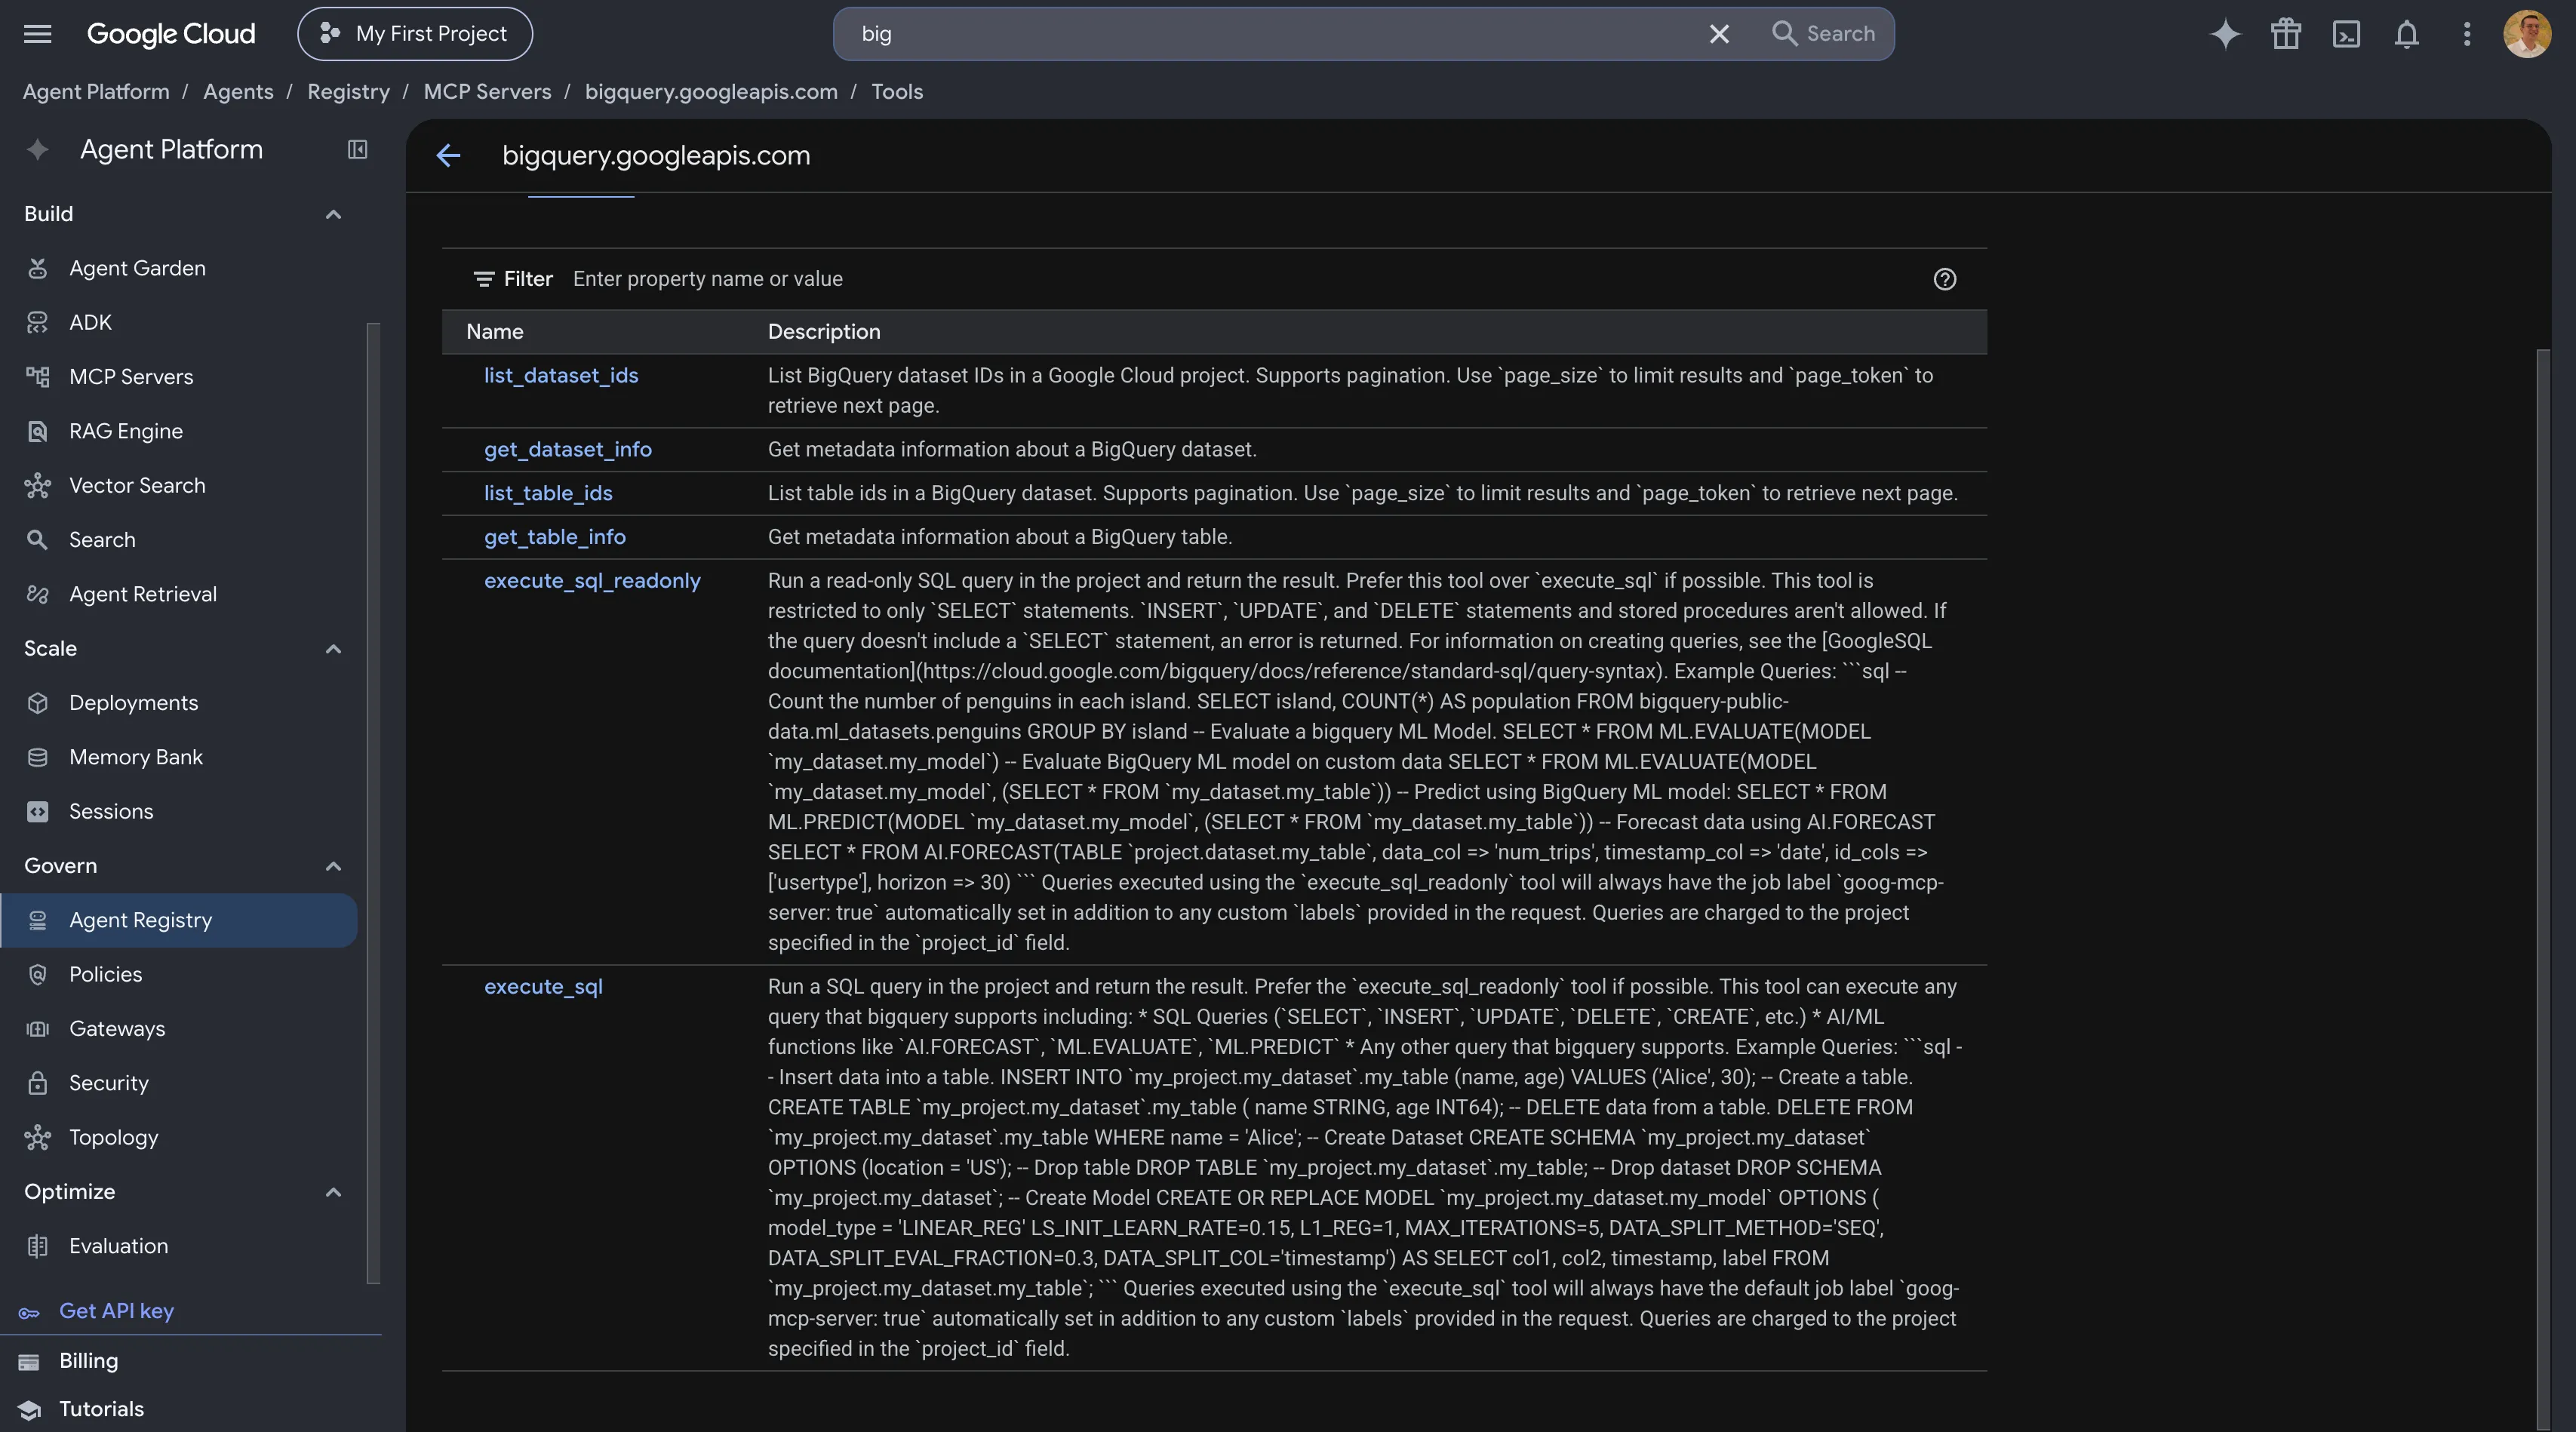Screen dimensions: 2576x1432
Task: Open Billing in the sidebar
Action: tap(88, 1361)
